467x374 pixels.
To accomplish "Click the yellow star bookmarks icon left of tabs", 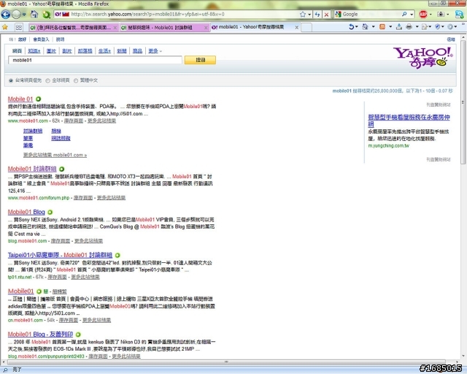I will 5,27.
